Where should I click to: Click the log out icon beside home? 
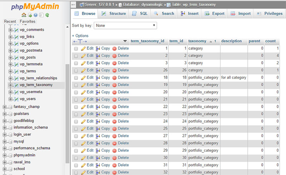30,15
